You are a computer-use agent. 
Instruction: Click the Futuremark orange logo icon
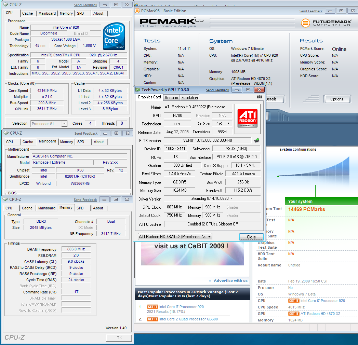coord(305,23)
